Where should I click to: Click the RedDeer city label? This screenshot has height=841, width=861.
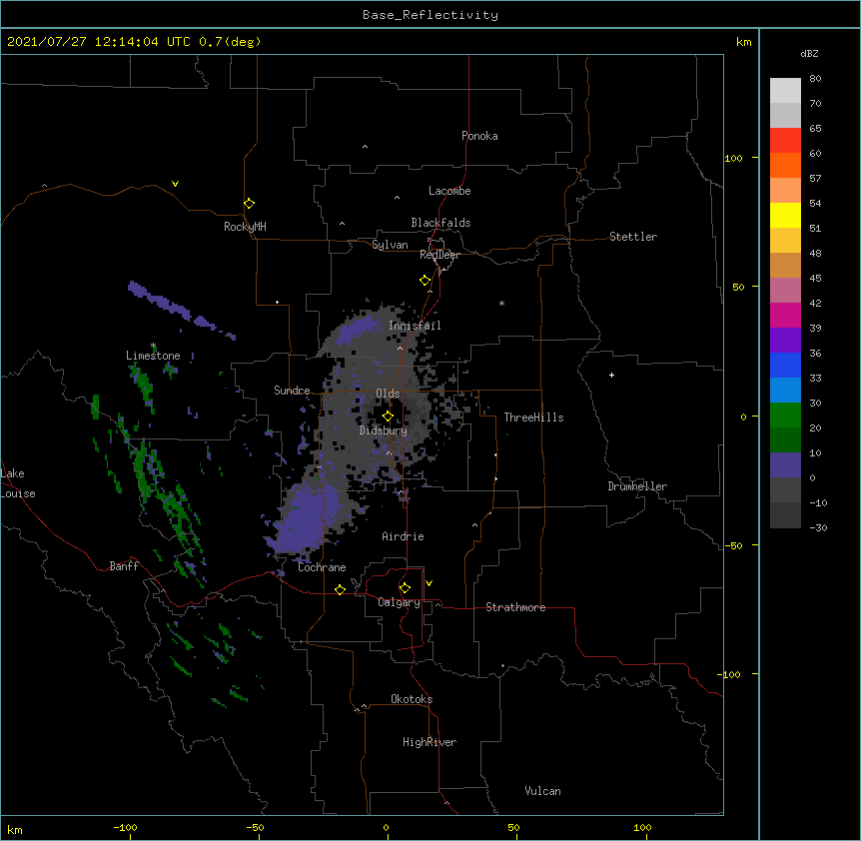(439, 255)
